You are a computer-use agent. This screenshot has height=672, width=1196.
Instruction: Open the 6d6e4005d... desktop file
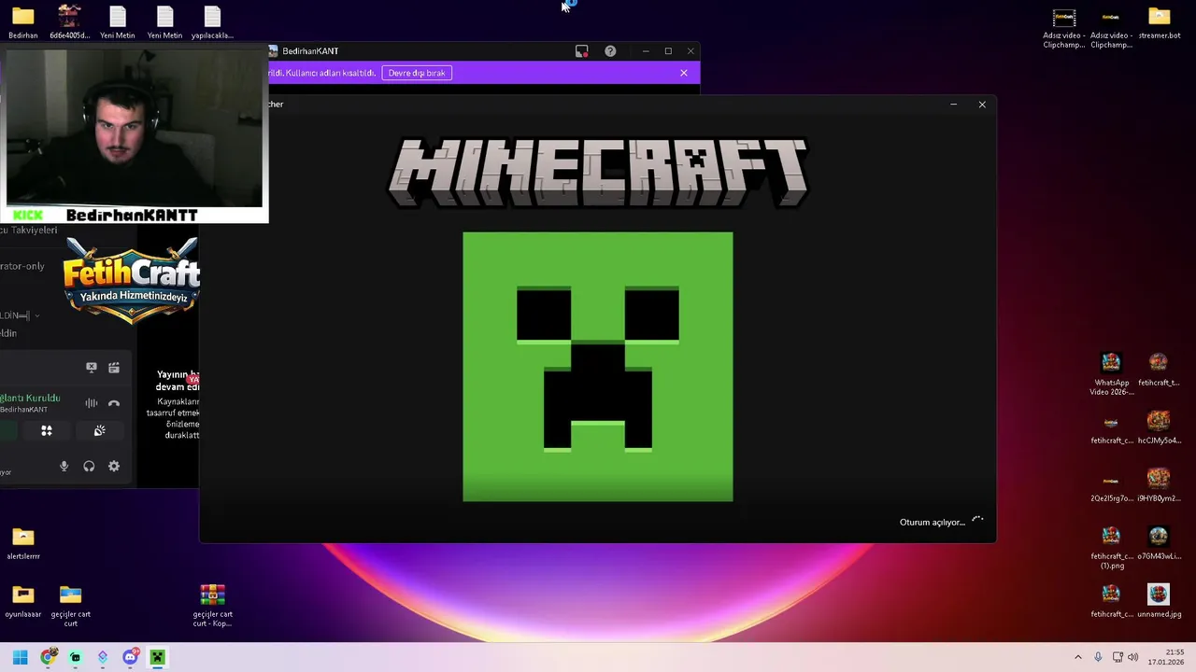coord(70,22)
